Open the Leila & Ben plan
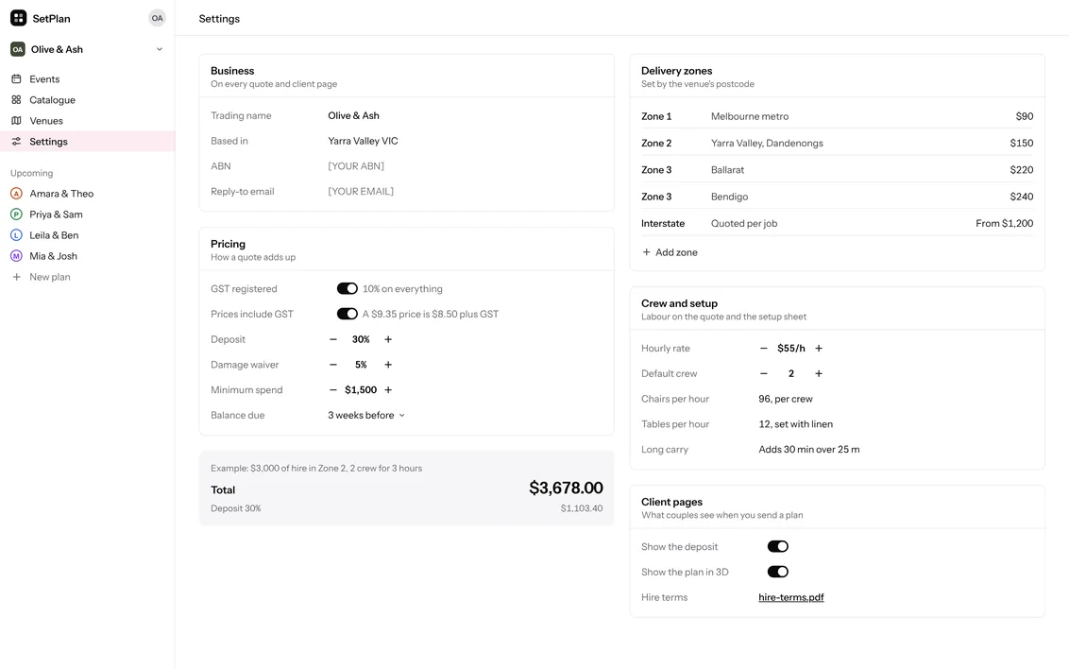This screenshot has width=1069, height=669. [87, 235]
